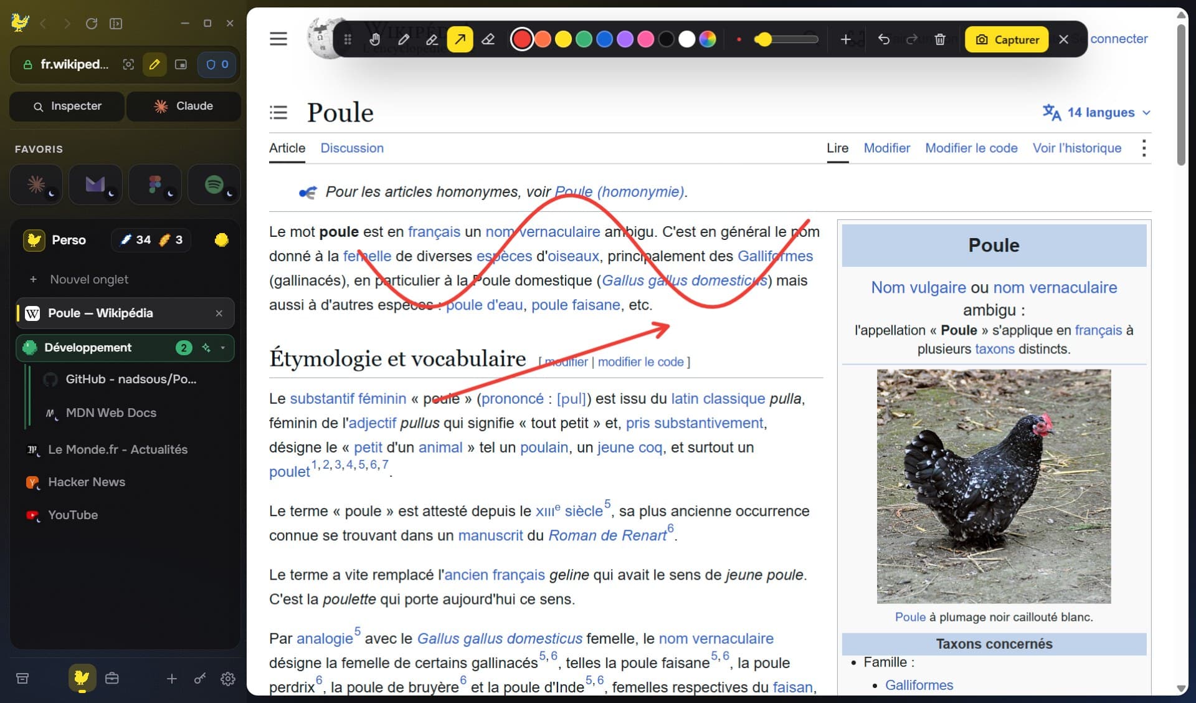Select the highlighter tool
This screenshot has height=703, width=1196.
click(432, 39)
